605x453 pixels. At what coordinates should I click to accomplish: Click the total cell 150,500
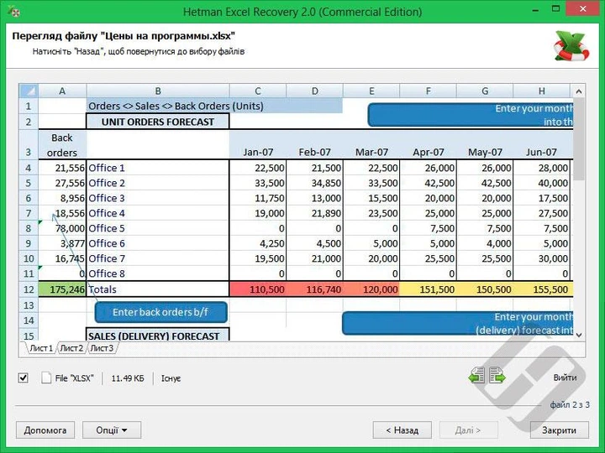click(485, 289)
